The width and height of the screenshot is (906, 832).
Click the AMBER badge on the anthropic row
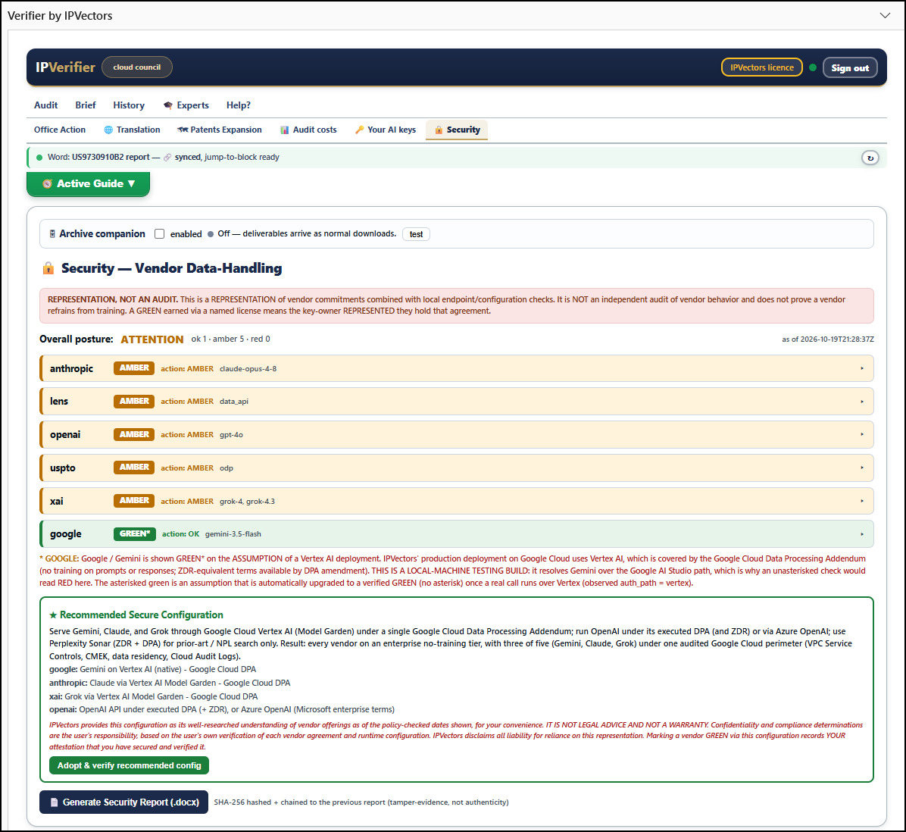click(x=134, y=368)
